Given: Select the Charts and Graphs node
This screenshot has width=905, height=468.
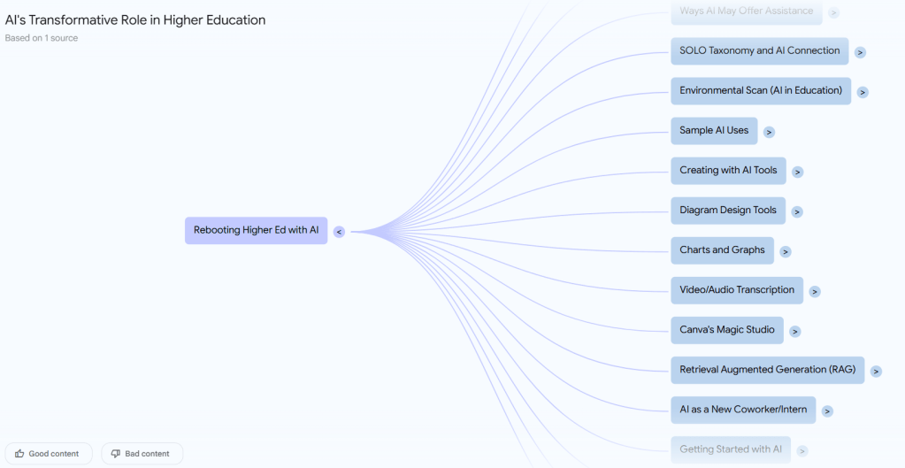Looking at the screenshot, I should 722,249.
